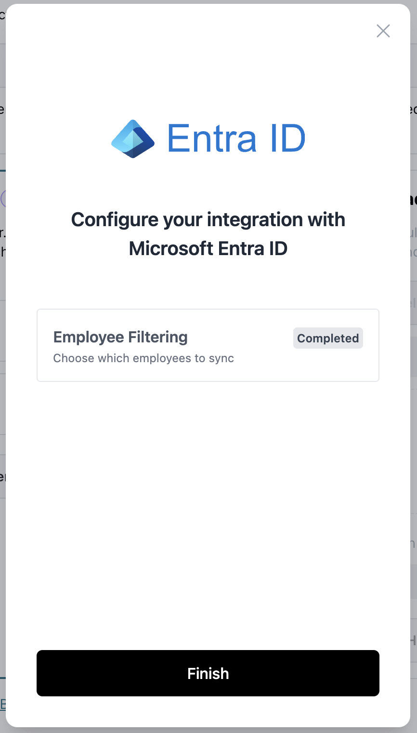Click the 'Configure your integration with' heading line

[208, 220]
